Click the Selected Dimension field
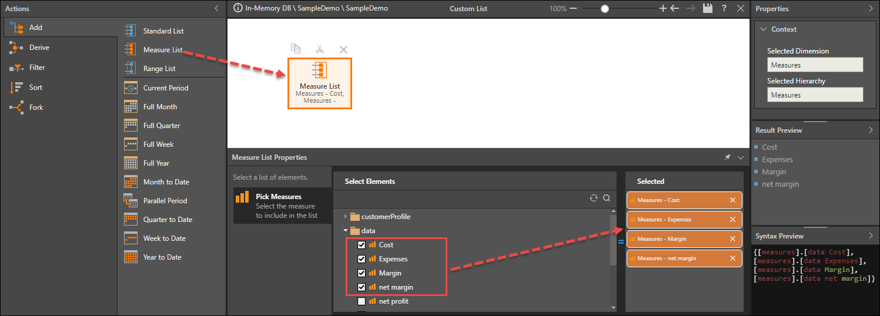This screenshot has width=880, height=316. click(815, 65)
